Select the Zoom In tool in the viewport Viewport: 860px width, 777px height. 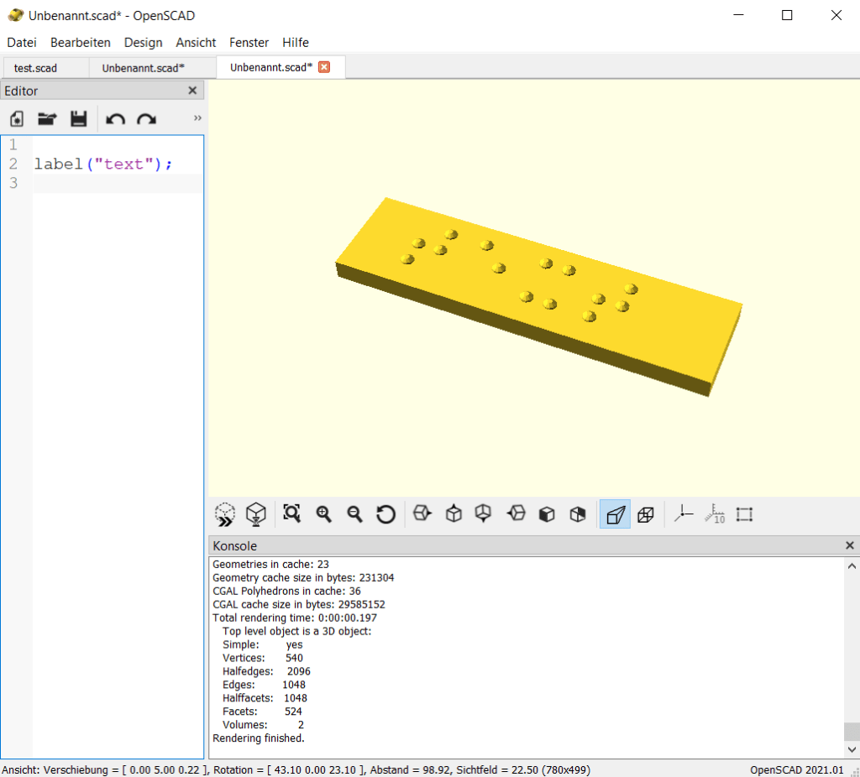323,514
